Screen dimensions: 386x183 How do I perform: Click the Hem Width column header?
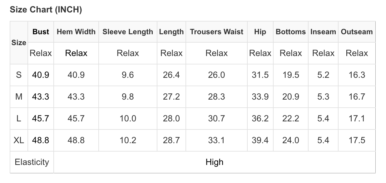(x=76, y=32)
